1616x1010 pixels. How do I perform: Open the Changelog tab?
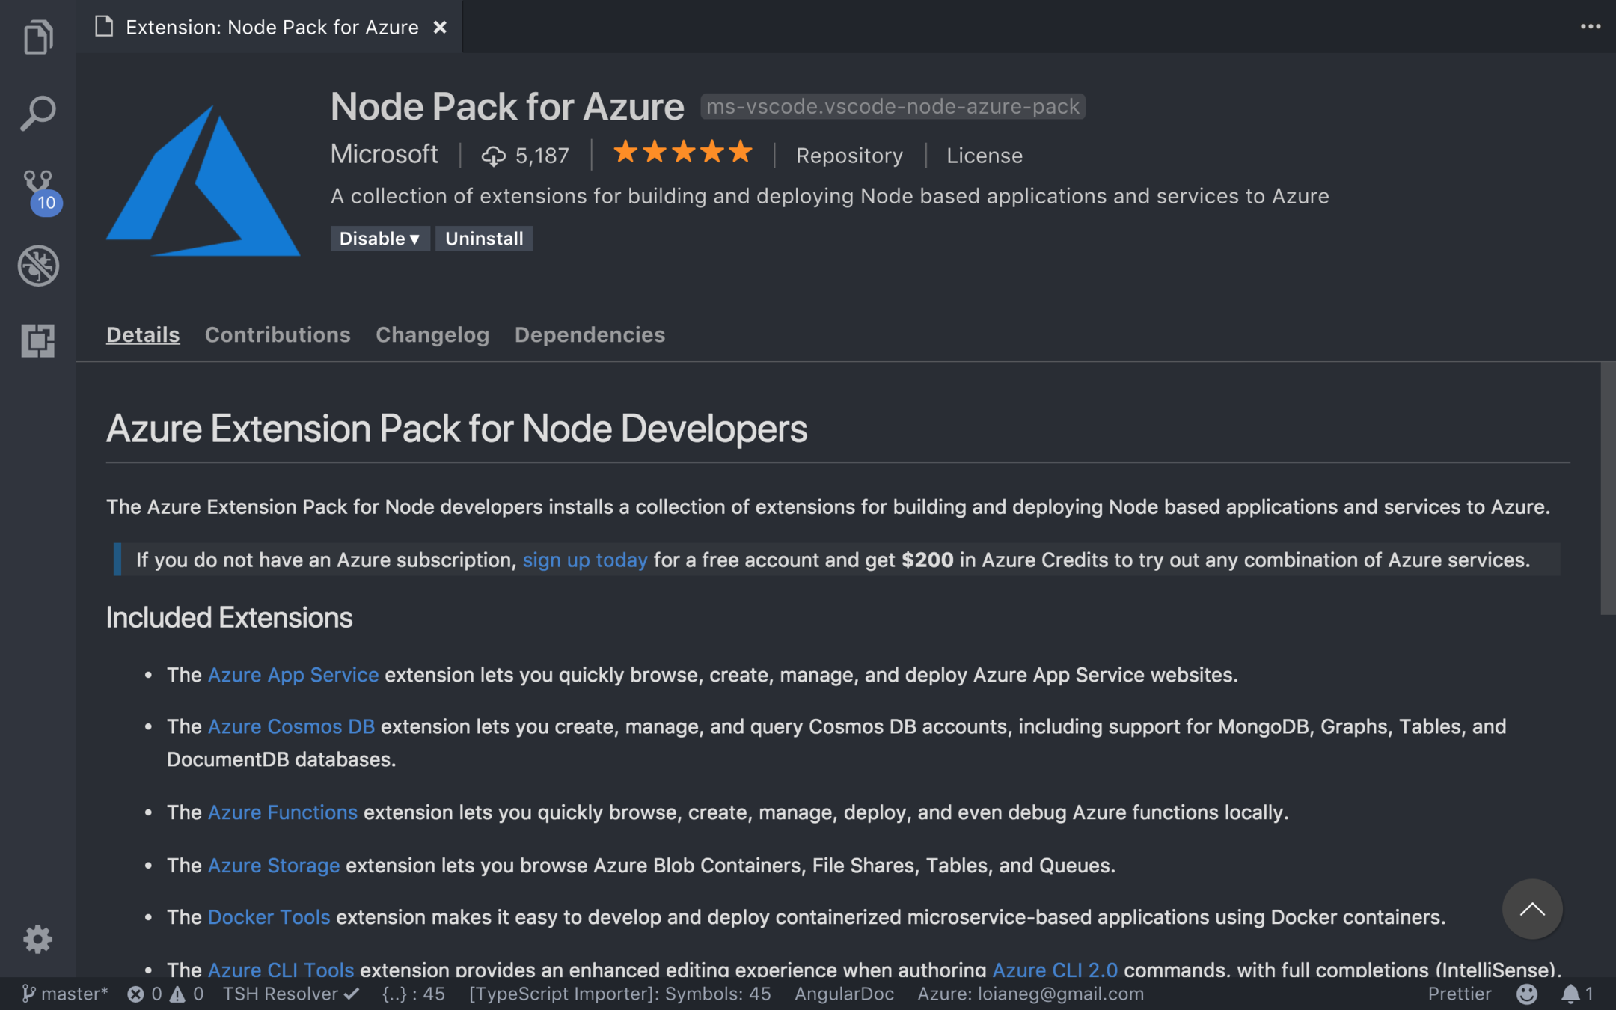click(x=432, y=334)
